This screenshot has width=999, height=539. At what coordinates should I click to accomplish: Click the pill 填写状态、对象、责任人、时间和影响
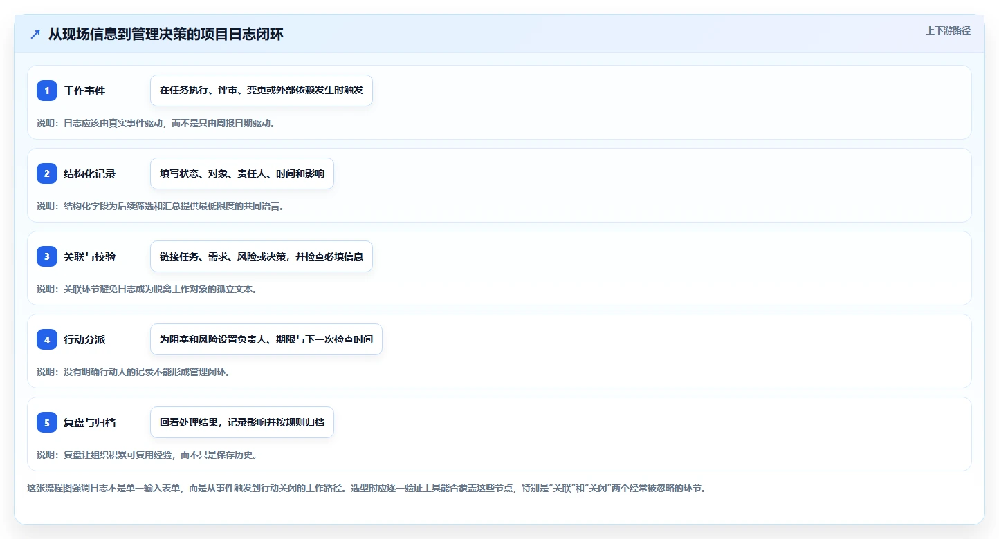242,173
